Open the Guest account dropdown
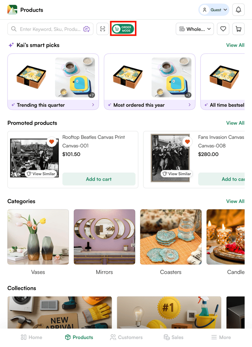This screenshot has width=252, height=347. tap(214, 10)
